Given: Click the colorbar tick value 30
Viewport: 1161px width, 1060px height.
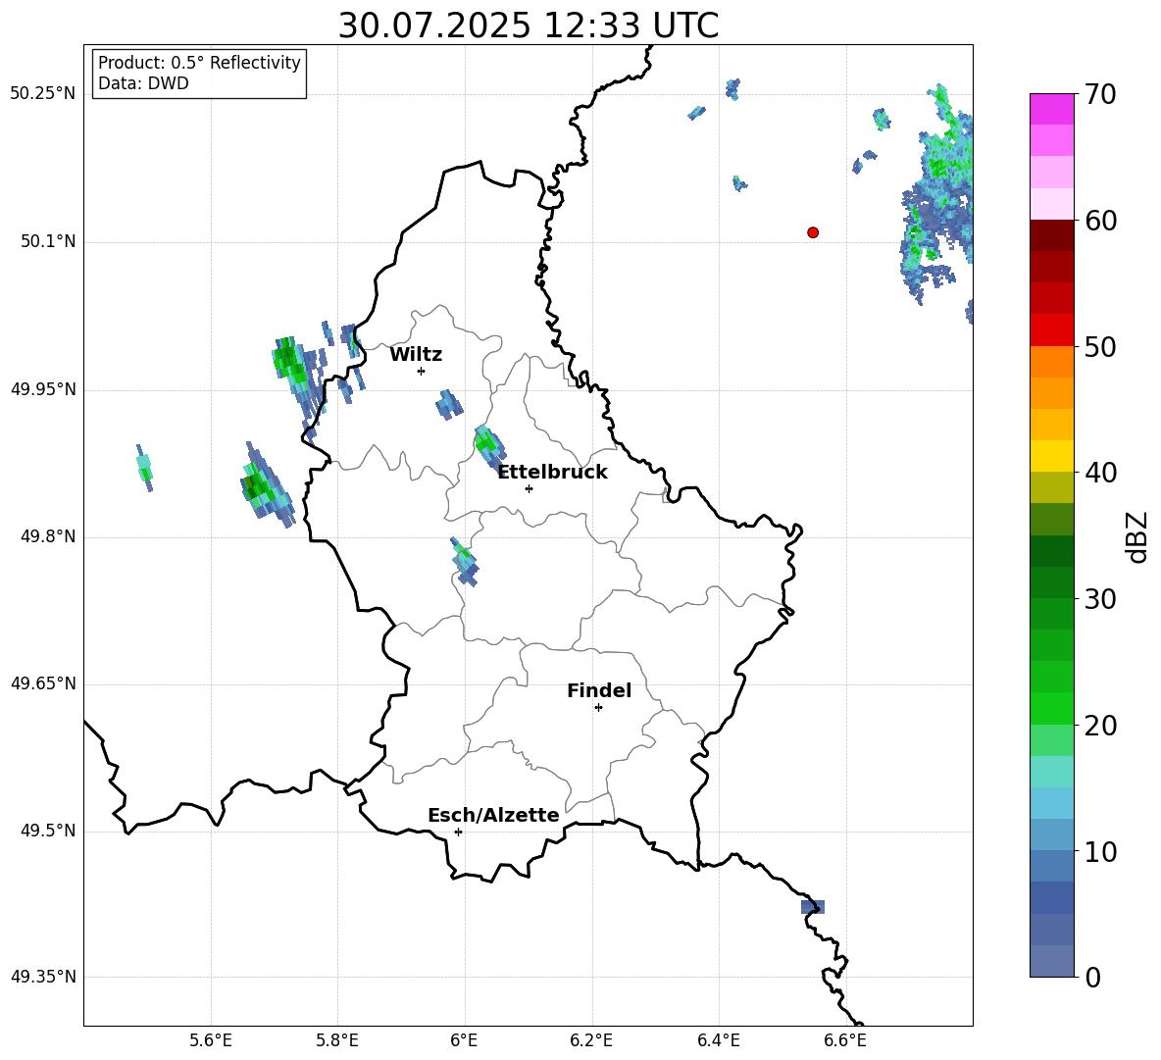Looking at the screenshot, I should [x=1099, y=599].
